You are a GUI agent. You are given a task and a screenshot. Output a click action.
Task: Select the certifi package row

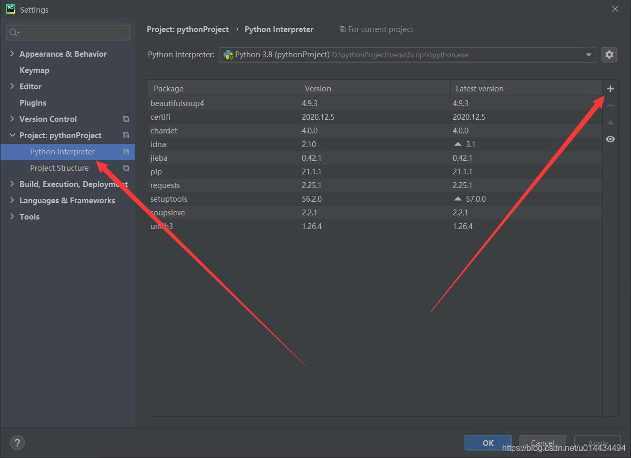point(375,117)
